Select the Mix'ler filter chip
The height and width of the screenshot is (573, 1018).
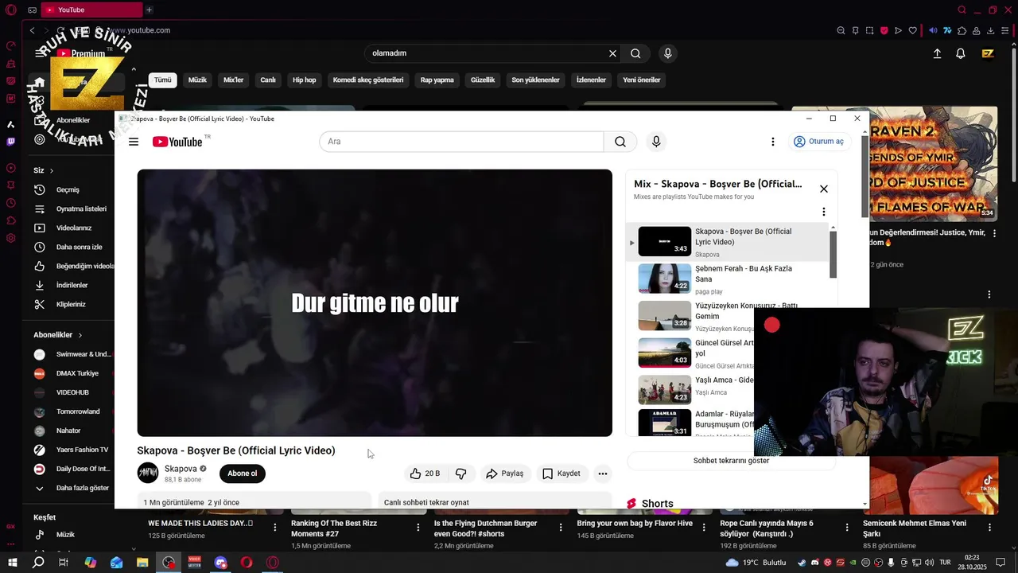tap(234, 80)
